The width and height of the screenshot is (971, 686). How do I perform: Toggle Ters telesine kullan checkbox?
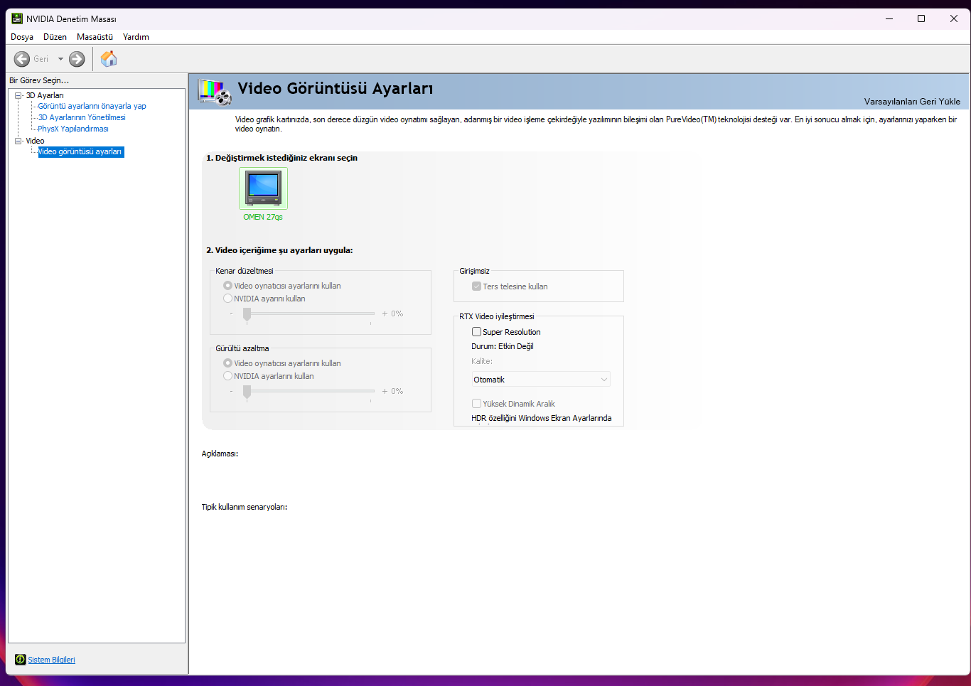click(x=476, y=286)
